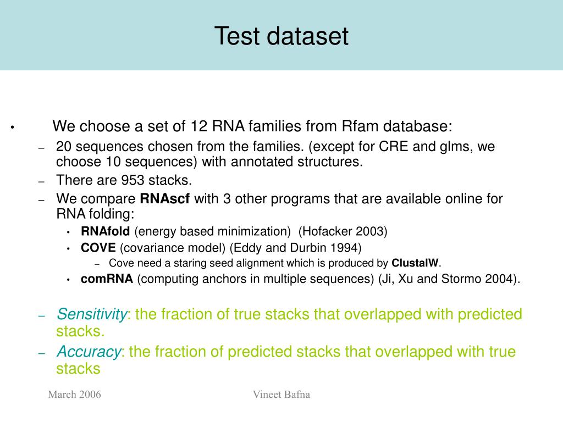
Task: Click "12 RNA families from Rfam database" text
Action: [319, 126]
